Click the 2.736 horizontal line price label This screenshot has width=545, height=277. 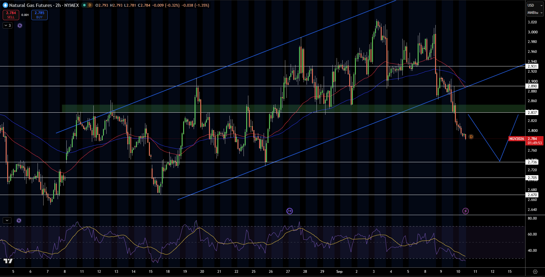click(532, 162)
